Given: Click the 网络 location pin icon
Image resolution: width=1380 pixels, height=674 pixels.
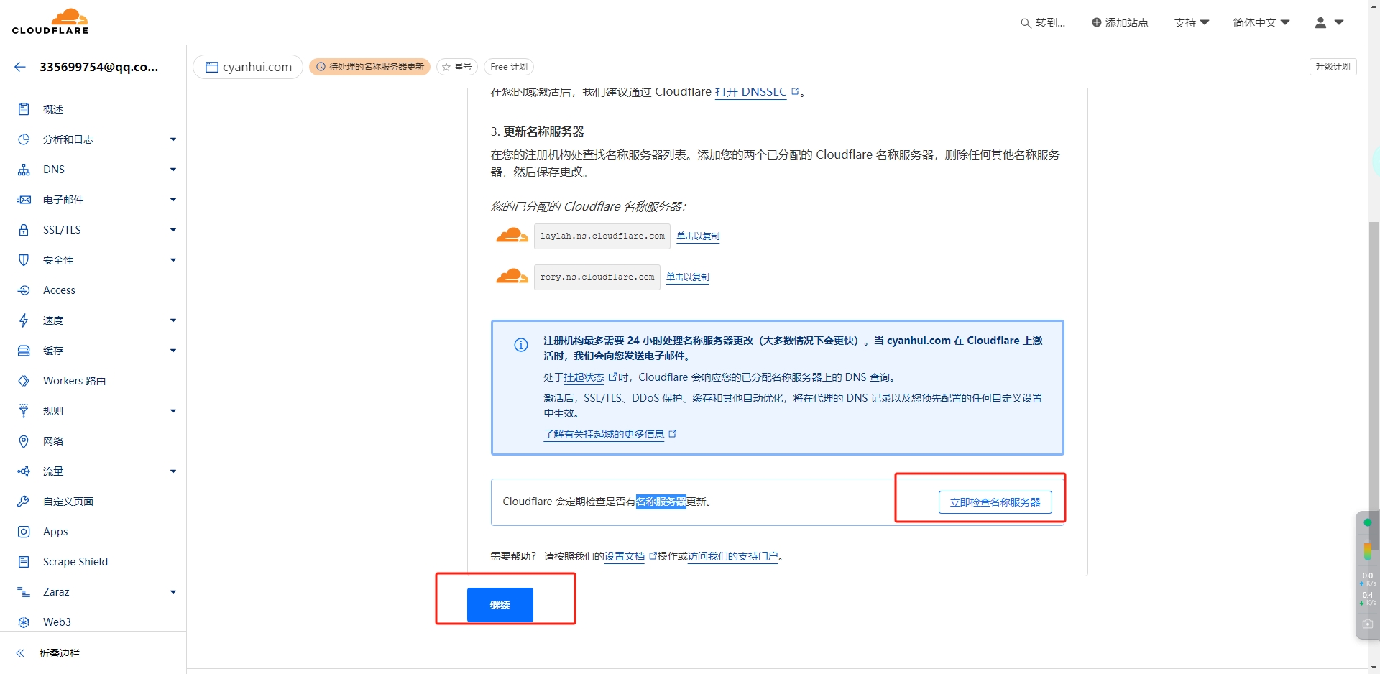Looking at the screenshot, I should (24, 441).
